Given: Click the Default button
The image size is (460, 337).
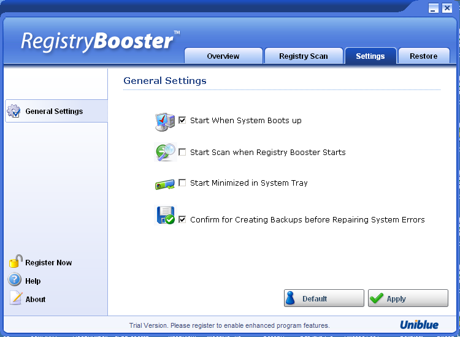Looking at the screenshot, I should (x=324, y=298).
